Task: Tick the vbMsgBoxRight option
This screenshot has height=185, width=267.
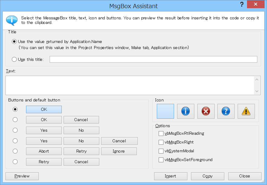Action: pyautogui.click(x=161, y=142)
